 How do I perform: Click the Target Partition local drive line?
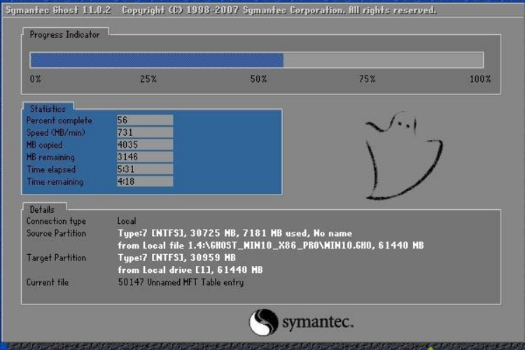[x=190, y=270]
